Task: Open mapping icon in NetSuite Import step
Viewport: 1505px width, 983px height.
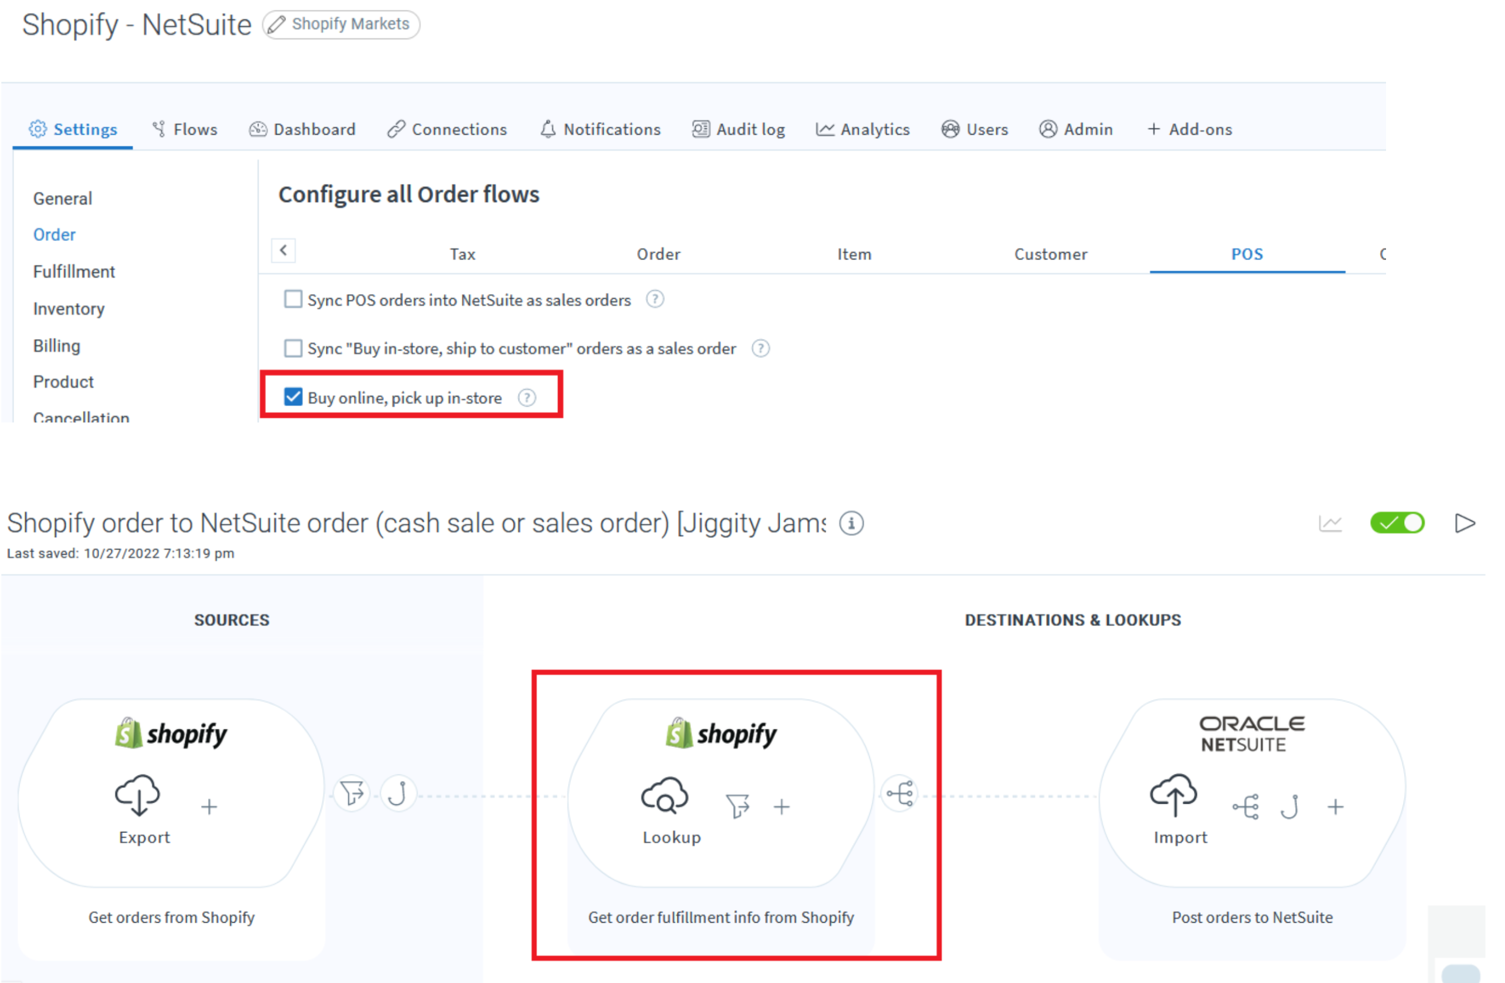Action: 1246,807
